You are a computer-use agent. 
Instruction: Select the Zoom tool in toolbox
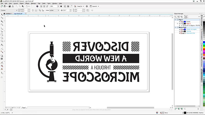[2, 25]
